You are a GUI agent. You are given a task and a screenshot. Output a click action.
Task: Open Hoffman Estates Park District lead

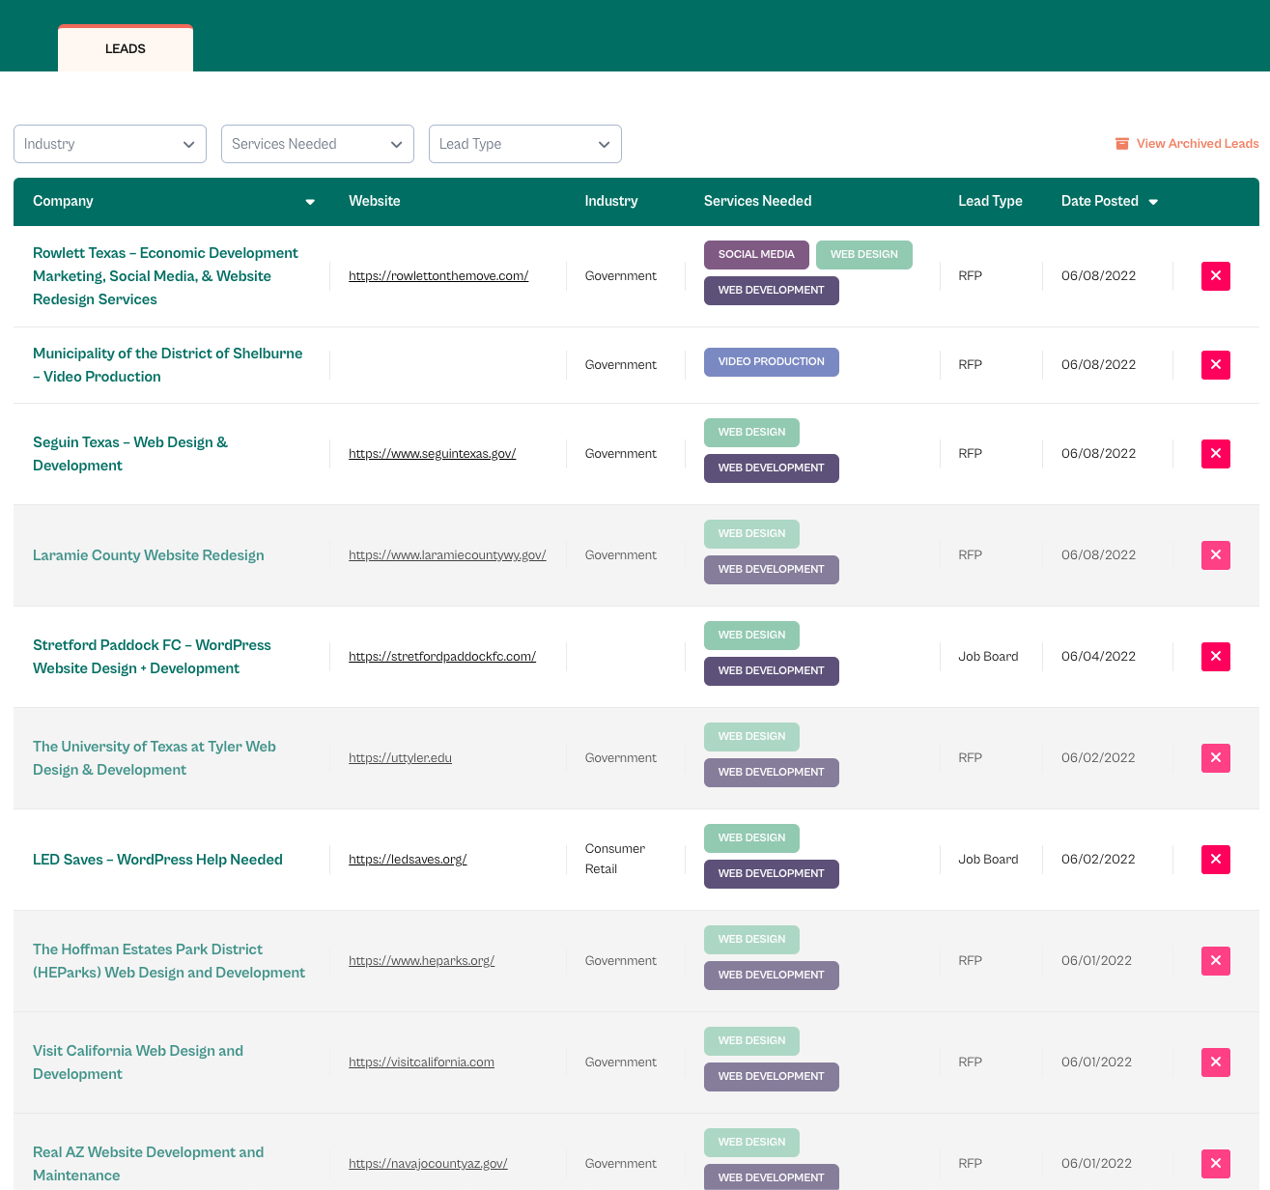[x=169, y=961]
